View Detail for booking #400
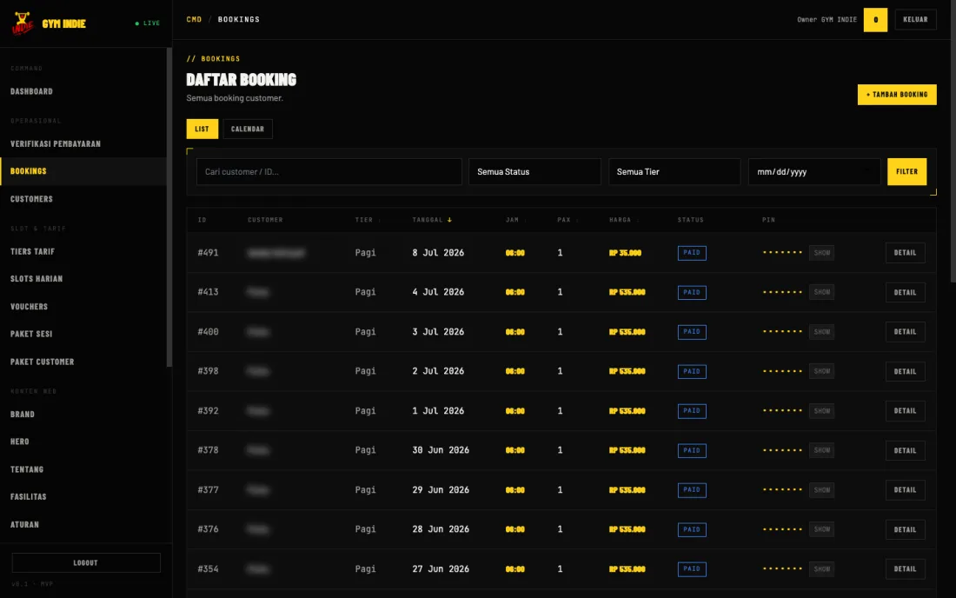The height and width of the screenshot is (598, 956). (x=905, y=332)
